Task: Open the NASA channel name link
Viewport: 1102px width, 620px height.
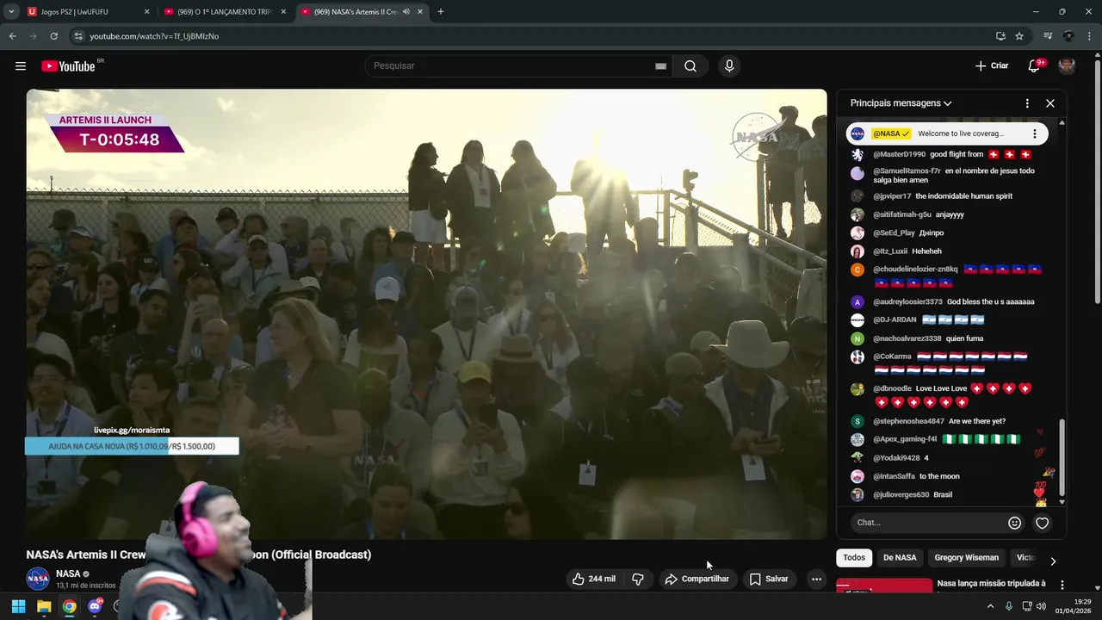Action: click(68, 573)
